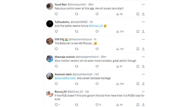190x107 pixels.
Task: Open Sunil Nair's profile picture
Action: (50, 6)
